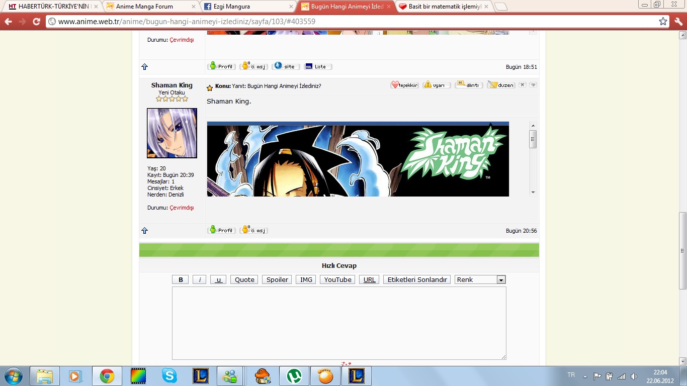Click ö.msj button in the 18:51 post
Viewport: 687px width, 386px height.
pyautogui.click(x=253, y=66)
